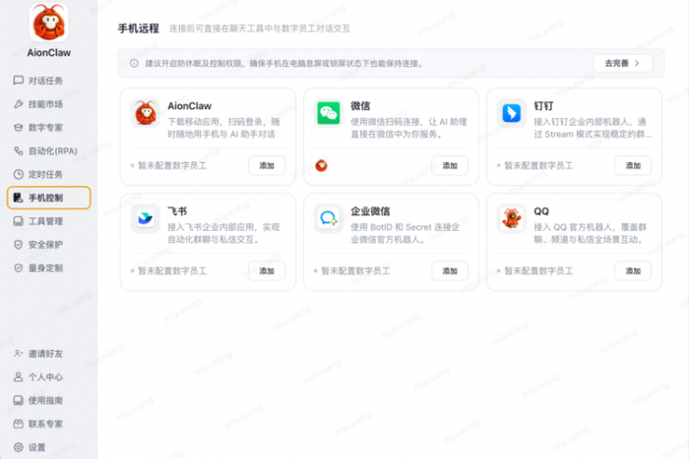The height and width of the screenshot is (459, 689).
Task: Open 个人中心 link
Action: pos(49,377)
